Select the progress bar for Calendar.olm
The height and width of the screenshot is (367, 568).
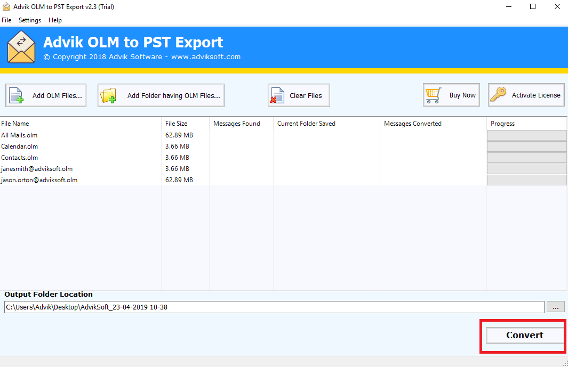pyautogui.click(x=527, y=146)
